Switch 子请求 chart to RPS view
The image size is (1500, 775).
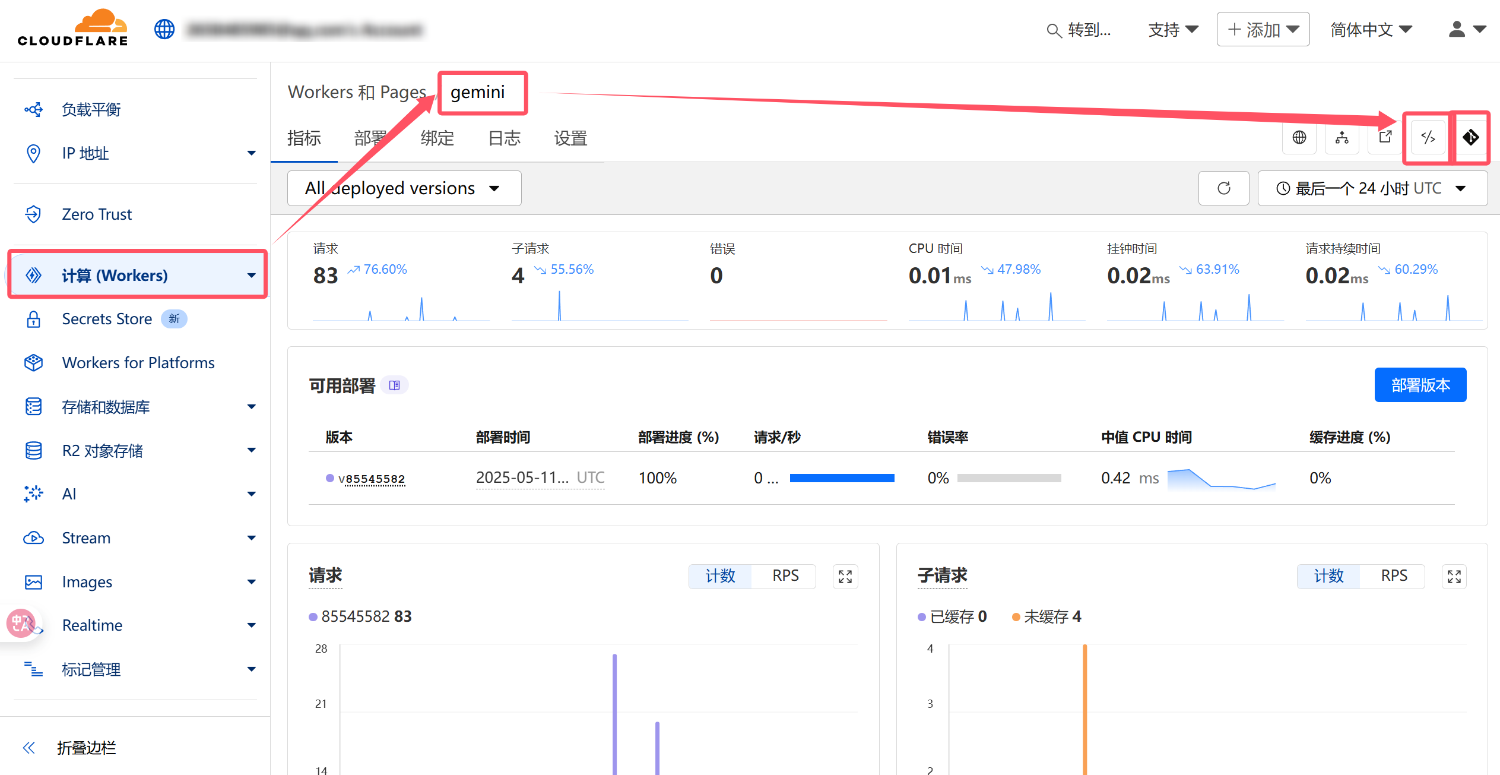click(x=1394, y=576)
